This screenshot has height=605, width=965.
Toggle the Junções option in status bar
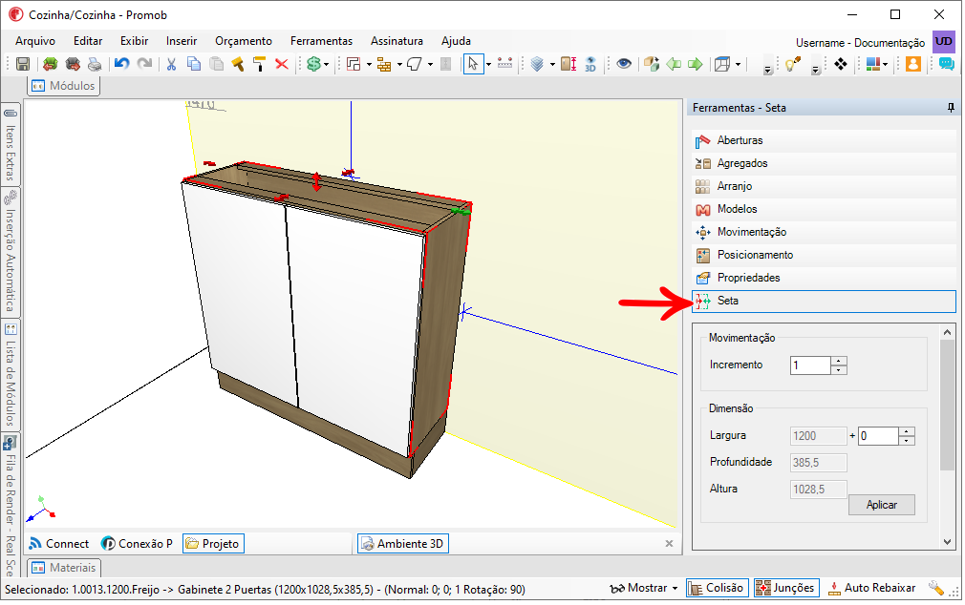tap(786, 589)
